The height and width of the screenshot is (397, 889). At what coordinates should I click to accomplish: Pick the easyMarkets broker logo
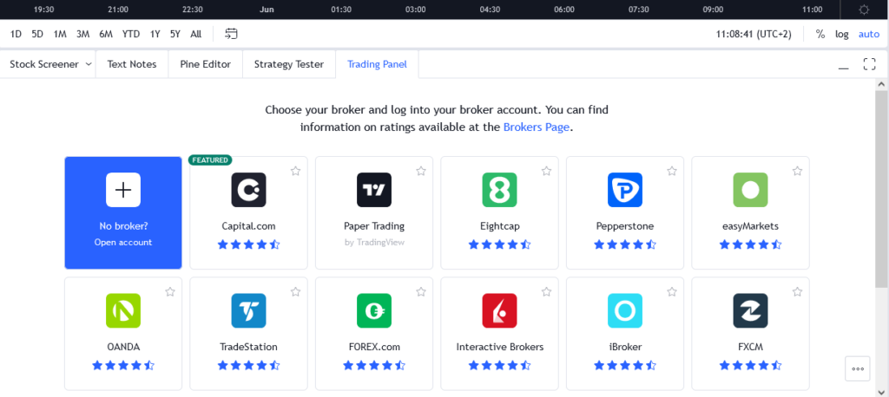(750, 190)
